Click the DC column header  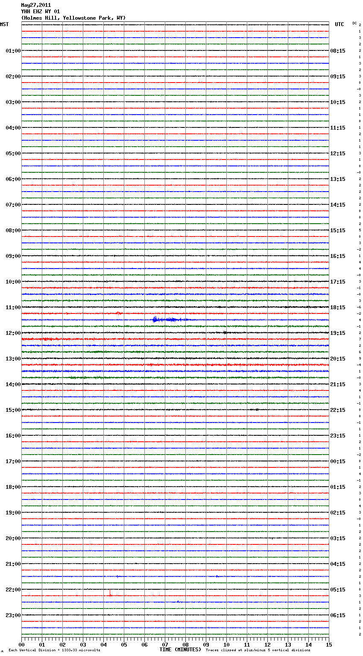[x=354, y=23]
